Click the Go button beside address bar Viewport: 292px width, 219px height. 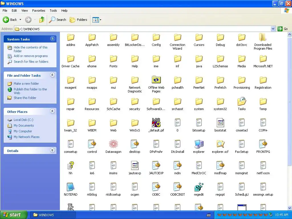pos(283,29)
